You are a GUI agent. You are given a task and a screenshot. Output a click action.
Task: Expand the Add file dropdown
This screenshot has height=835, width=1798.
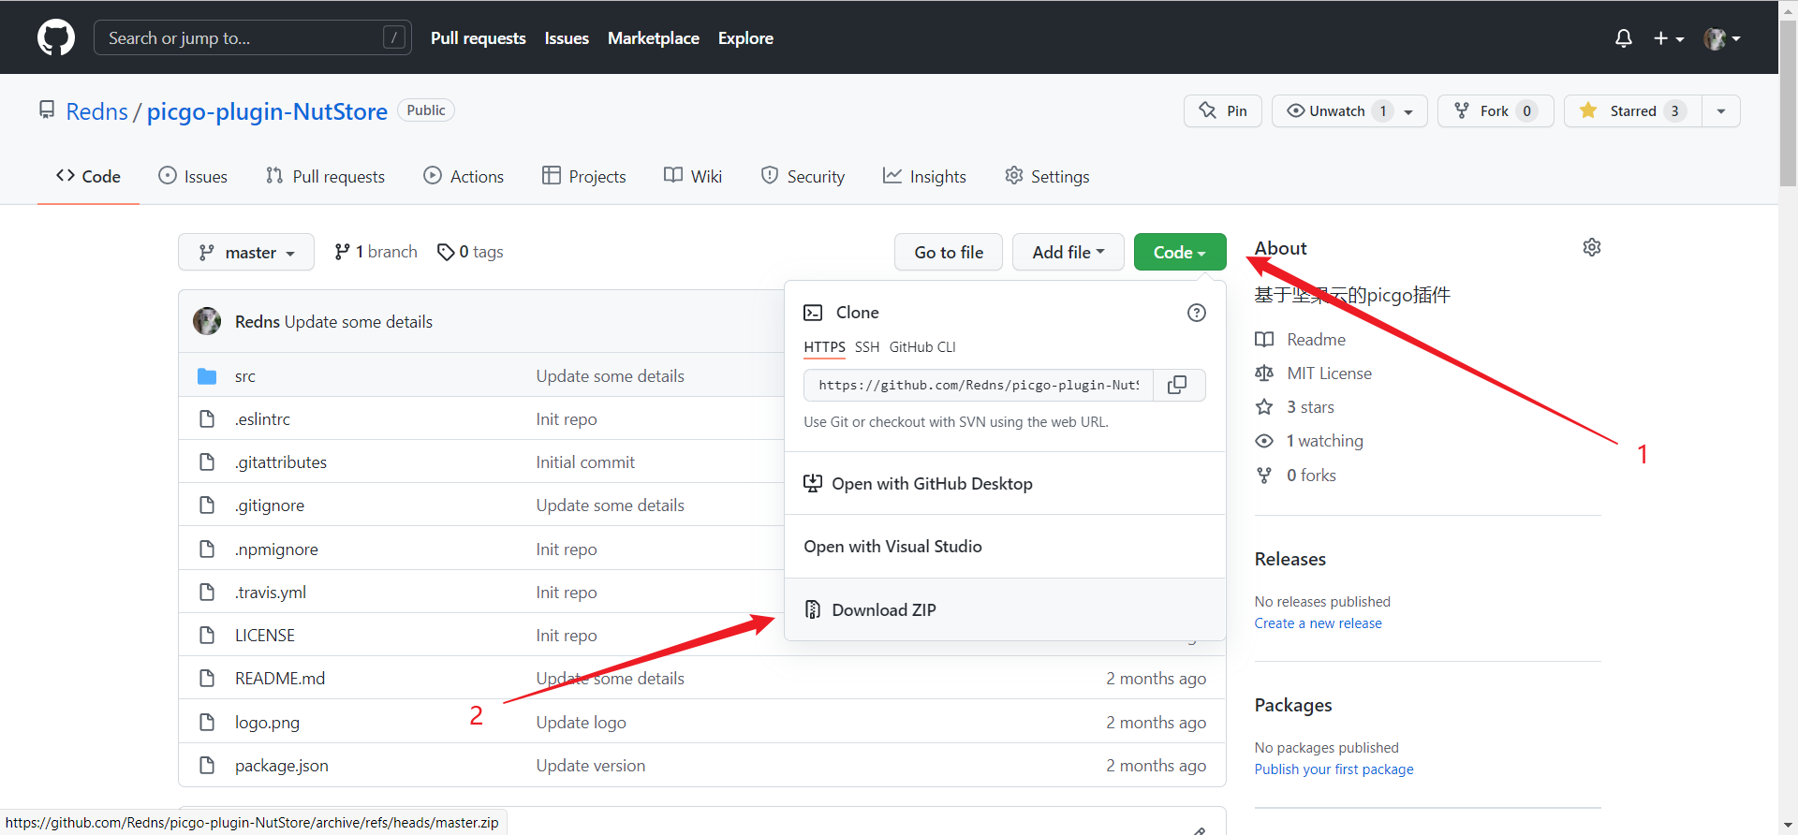1068,252
